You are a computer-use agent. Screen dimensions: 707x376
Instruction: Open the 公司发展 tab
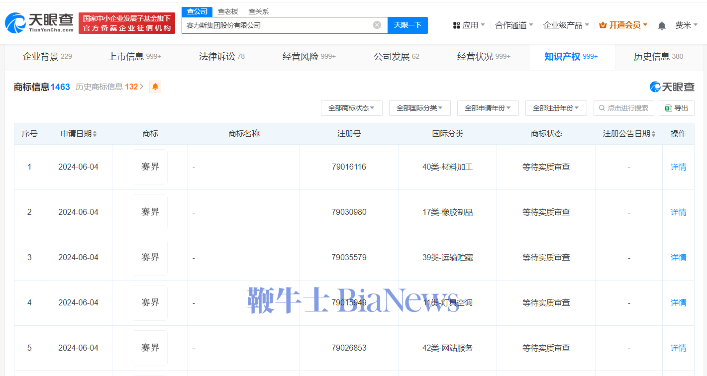click(397, 57)
